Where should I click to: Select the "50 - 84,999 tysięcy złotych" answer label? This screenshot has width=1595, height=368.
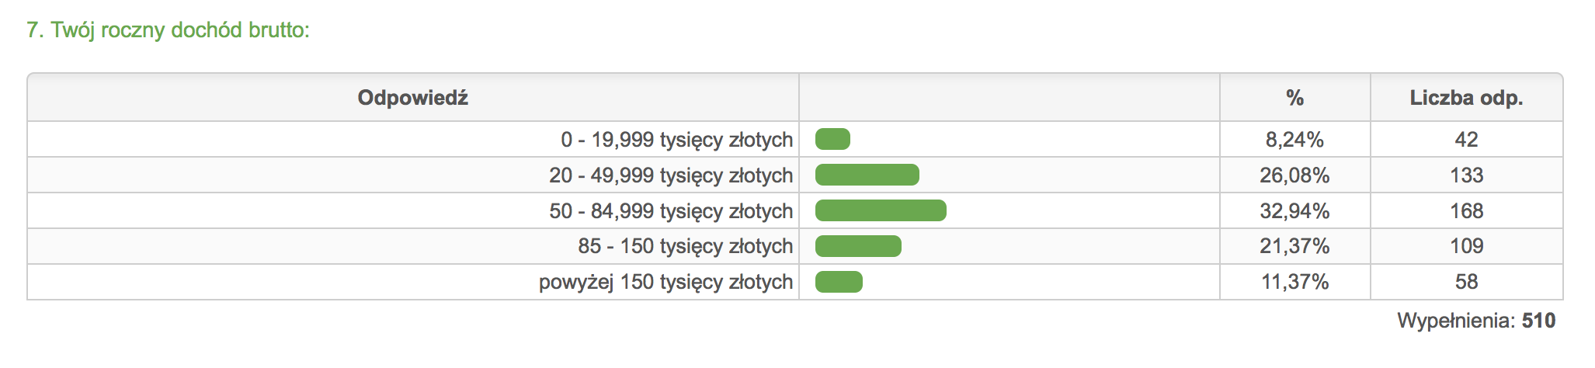(671, 211)
